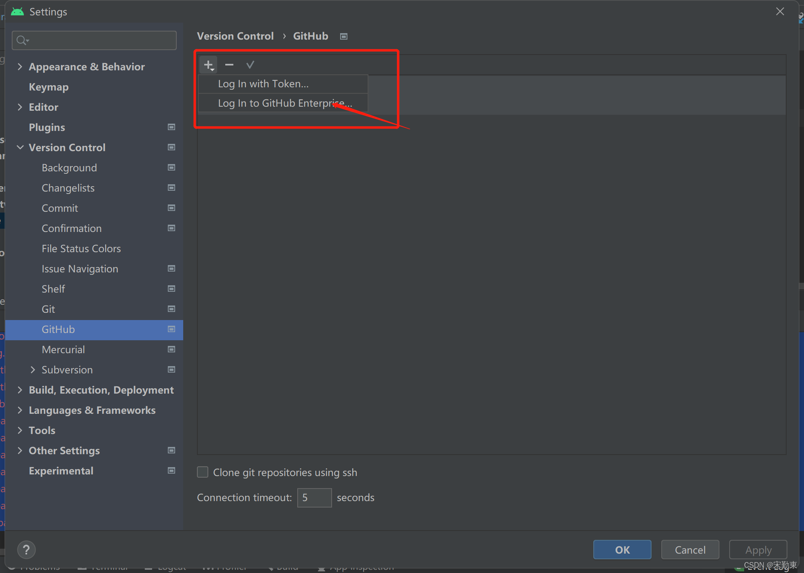The width and height of the screenshot is (804, 573).
Task: Expand the Tools section
Action: pyautogui.click(x=20, y=430)
